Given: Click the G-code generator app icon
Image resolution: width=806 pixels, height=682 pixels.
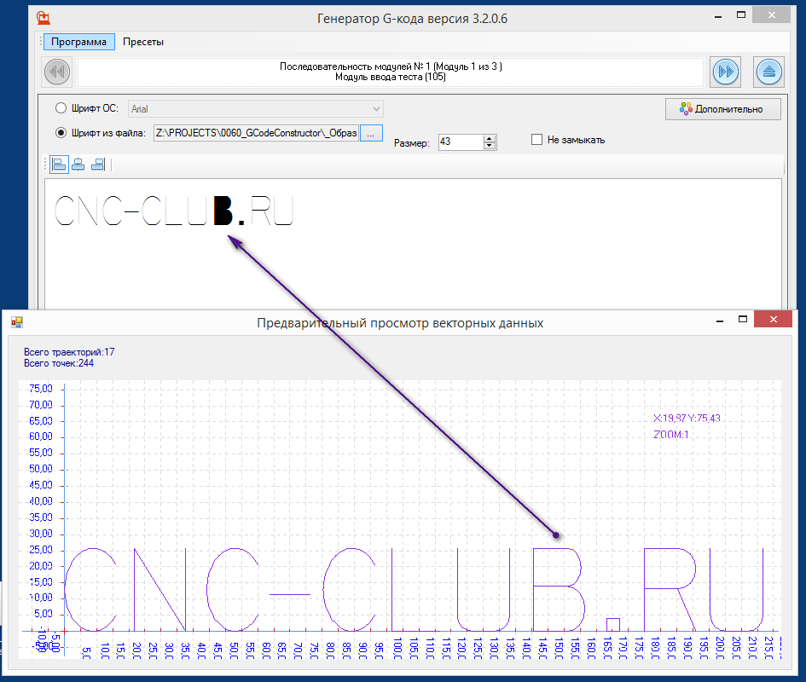Looking at the screenshot, I should (x=43, y=19).
